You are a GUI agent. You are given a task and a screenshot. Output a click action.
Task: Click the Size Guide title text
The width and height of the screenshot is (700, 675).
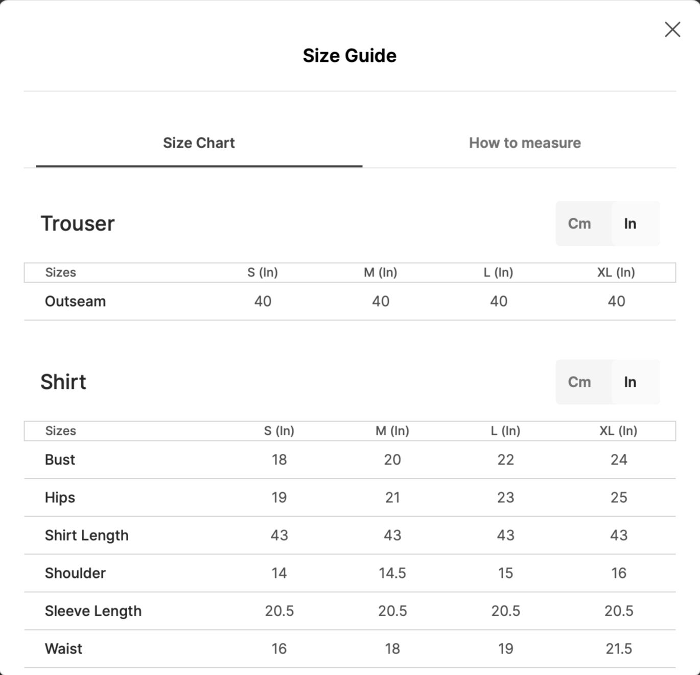click(x=349, y=56)
